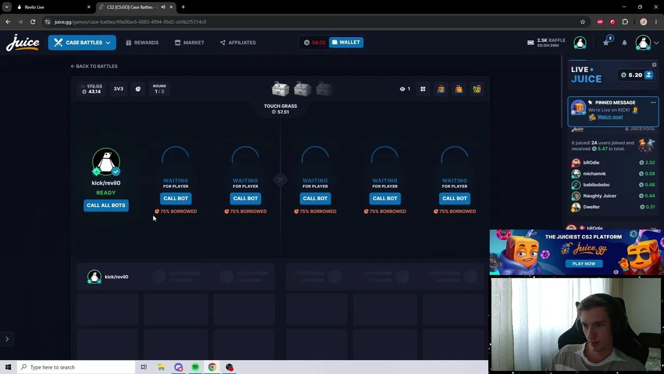Image resolution: width=664 pixels, height=374 pixels.
Task: Click the kick/revil0 player avatar
Action: point(106,162)
